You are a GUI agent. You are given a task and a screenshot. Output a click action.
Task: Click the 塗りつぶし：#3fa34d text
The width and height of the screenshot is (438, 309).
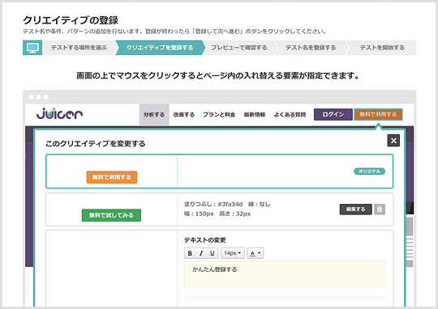pos(213,204)
